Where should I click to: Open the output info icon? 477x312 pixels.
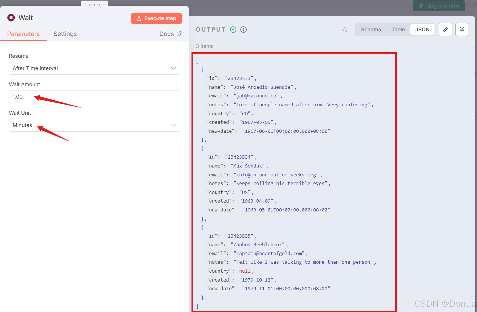coord(244,30)
